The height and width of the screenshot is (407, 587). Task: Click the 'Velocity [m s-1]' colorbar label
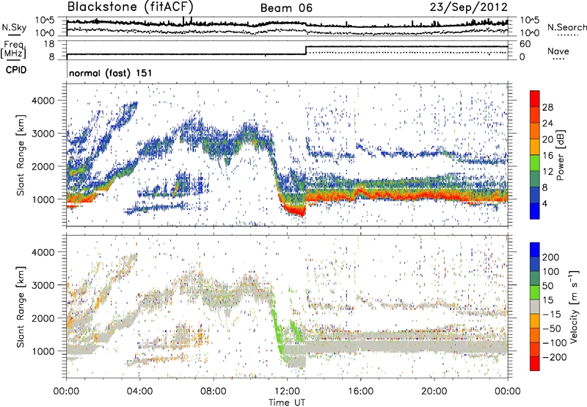[x=574, y=307]
